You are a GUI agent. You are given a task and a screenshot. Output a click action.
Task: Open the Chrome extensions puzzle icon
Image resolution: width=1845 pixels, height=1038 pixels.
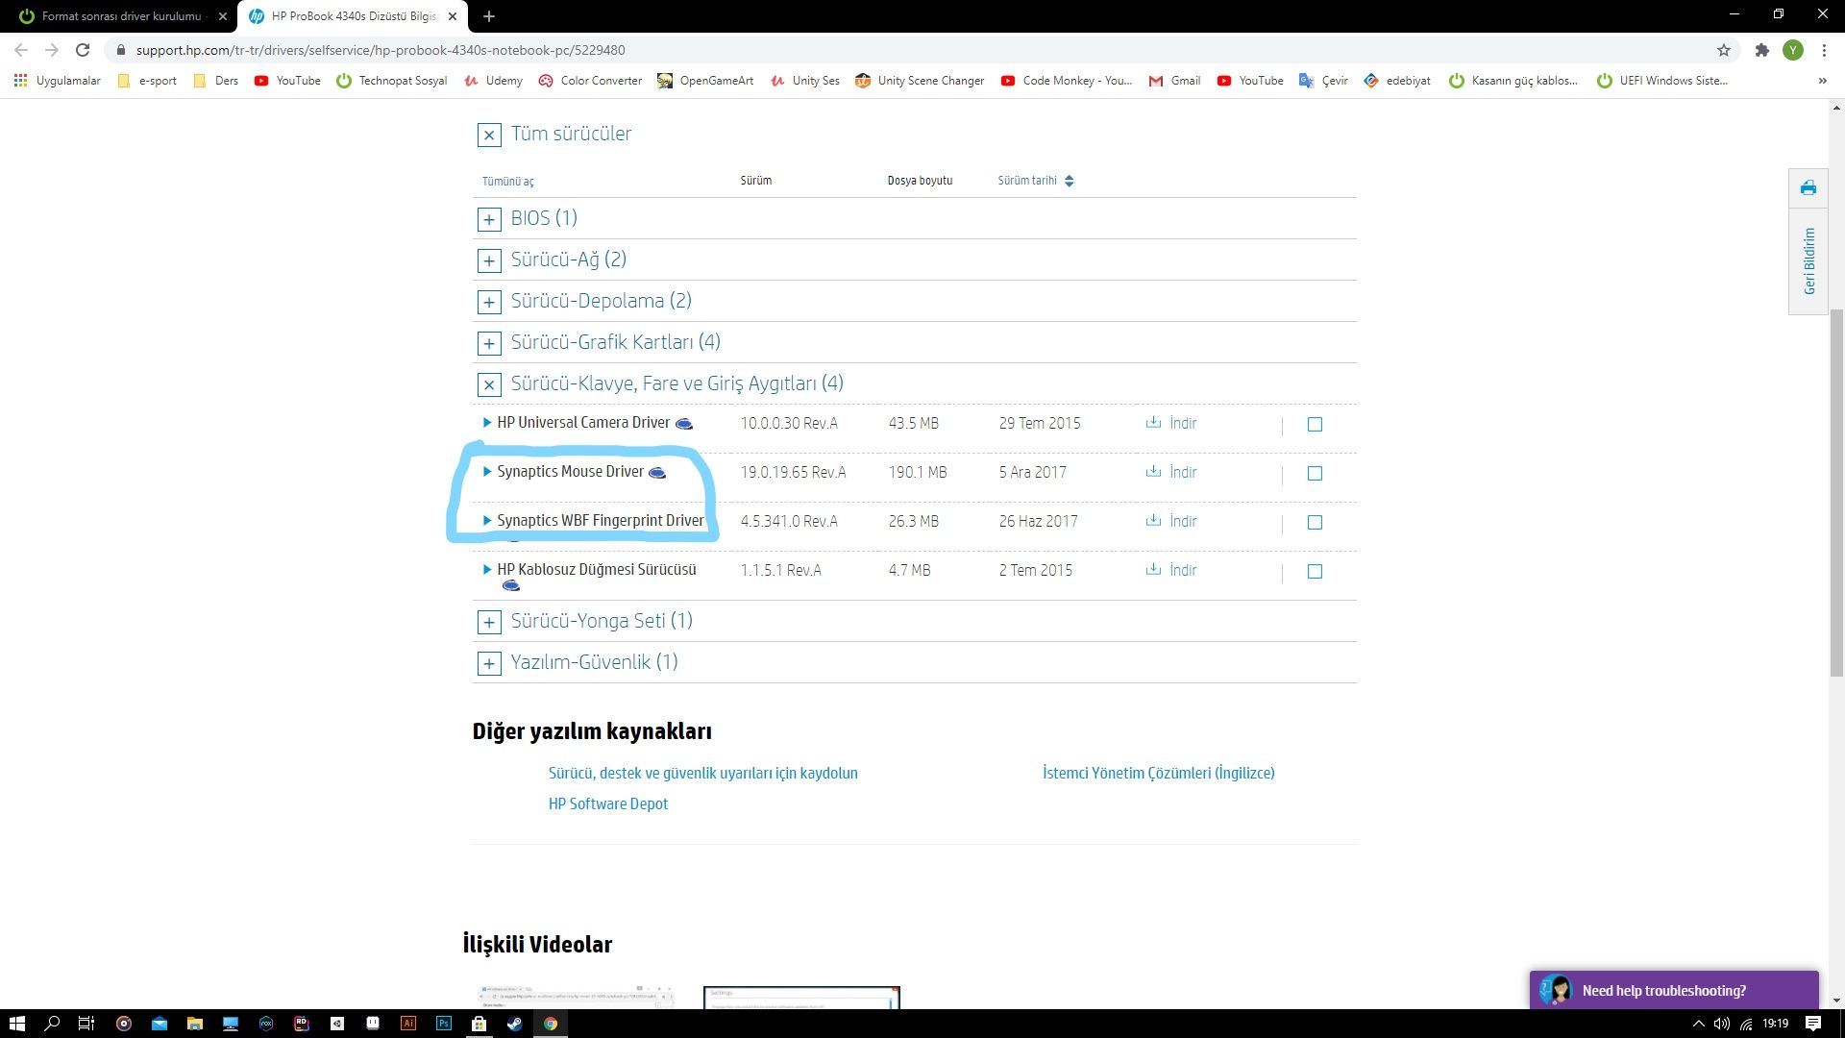pyautogui.click(x=1761, y=50)
